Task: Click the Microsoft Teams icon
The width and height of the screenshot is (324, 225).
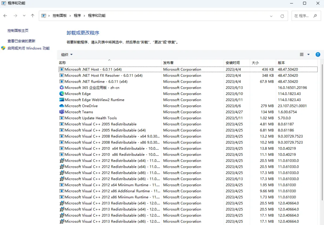Action: tap(61, 112)
